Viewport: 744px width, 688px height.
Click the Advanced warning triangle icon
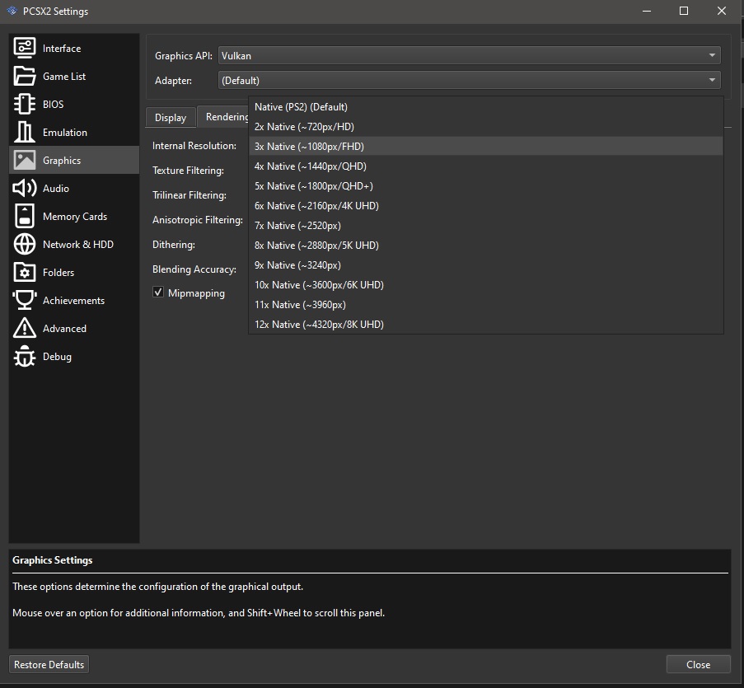coord(24,328)
